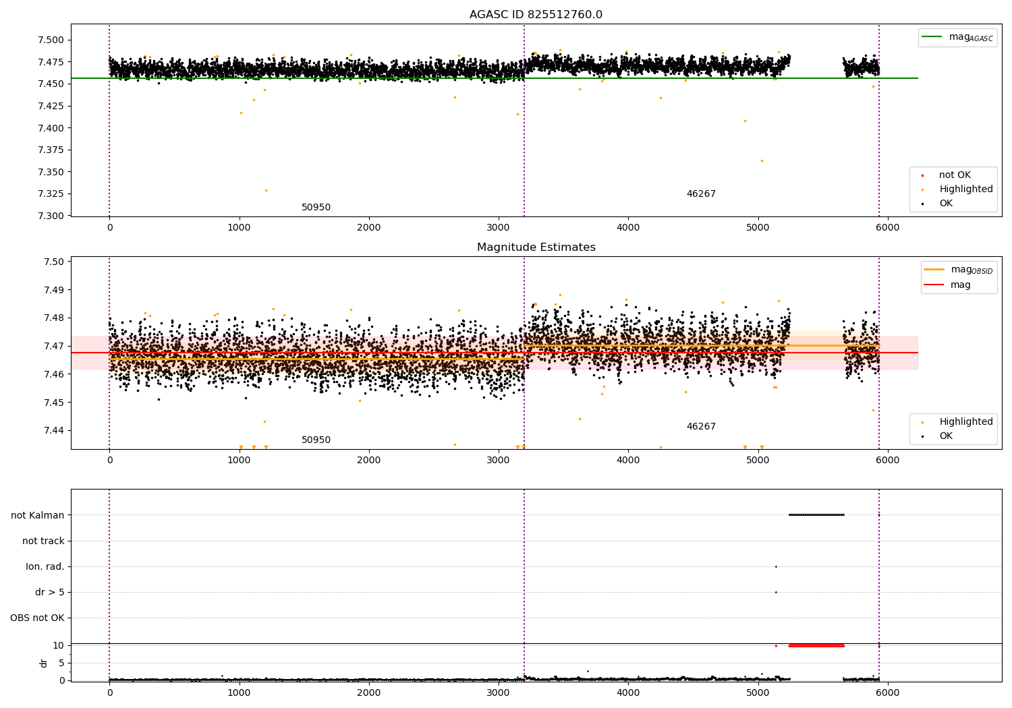Screen dimensions: 1012x708
Task: Select the red 'mag' legend entry
Action: [948, 285]
